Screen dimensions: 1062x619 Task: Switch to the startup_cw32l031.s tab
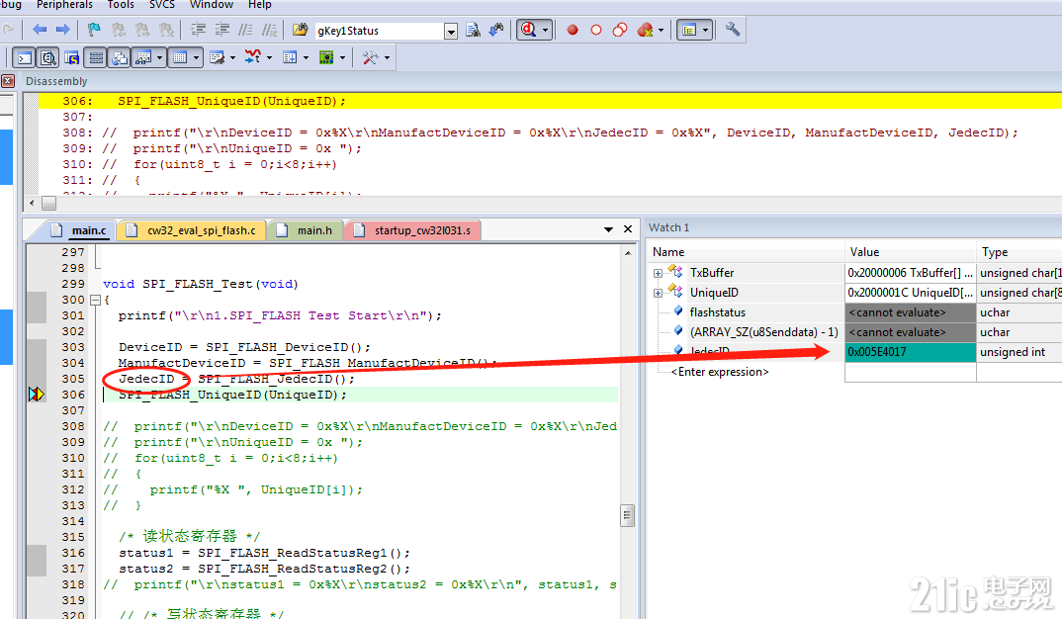point(412,230)
